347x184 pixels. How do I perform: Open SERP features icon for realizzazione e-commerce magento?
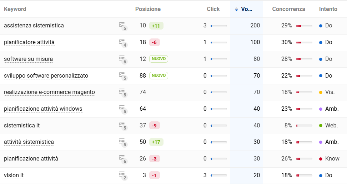click(123, 93)
